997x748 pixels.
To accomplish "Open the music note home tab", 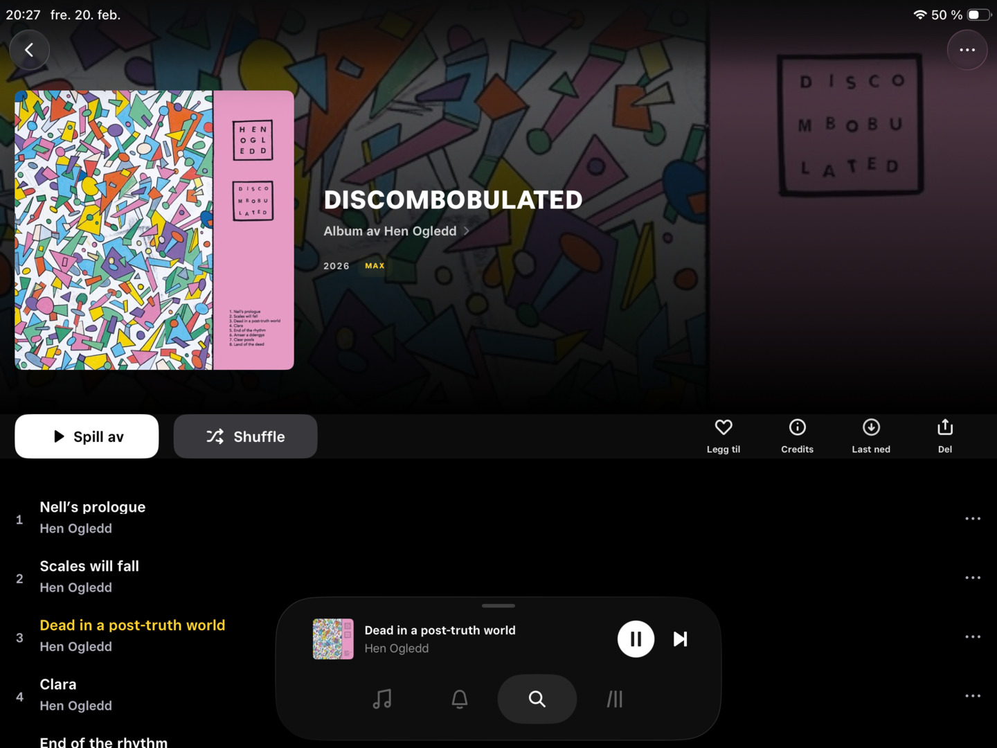I will pyautogui.click(x=382, y=699).
